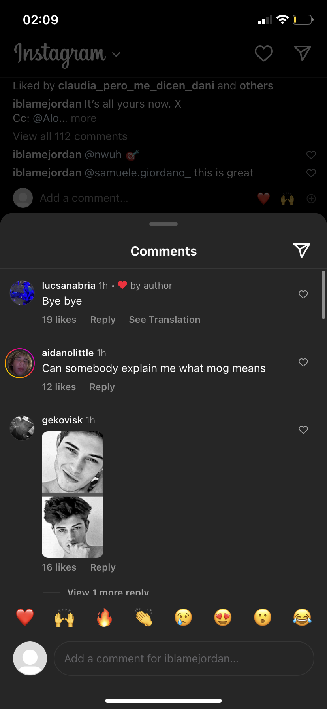Like gekovisk's image comment
The image size is (327, 709).
tap(303, 430)
